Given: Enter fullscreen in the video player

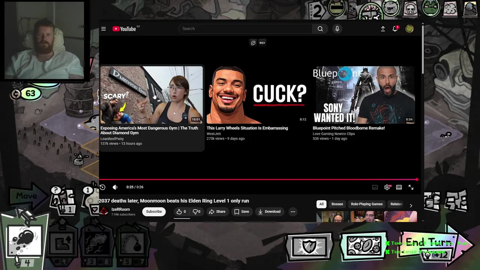Looking at the screenshot, I should coord(411,187).
